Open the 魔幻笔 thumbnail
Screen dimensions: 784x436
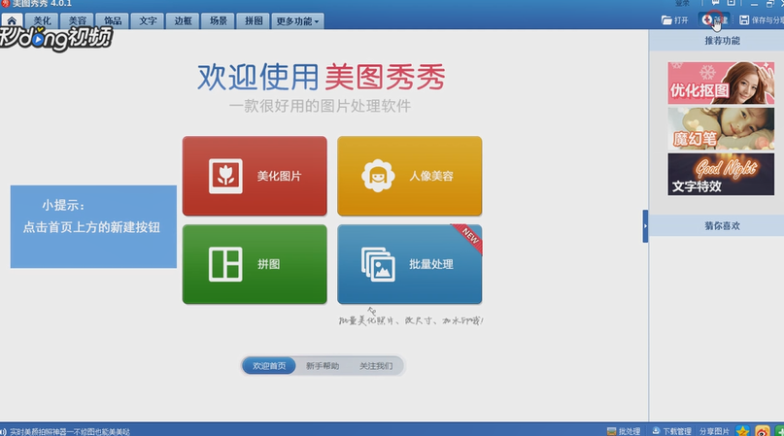click(x=721, y=128)
